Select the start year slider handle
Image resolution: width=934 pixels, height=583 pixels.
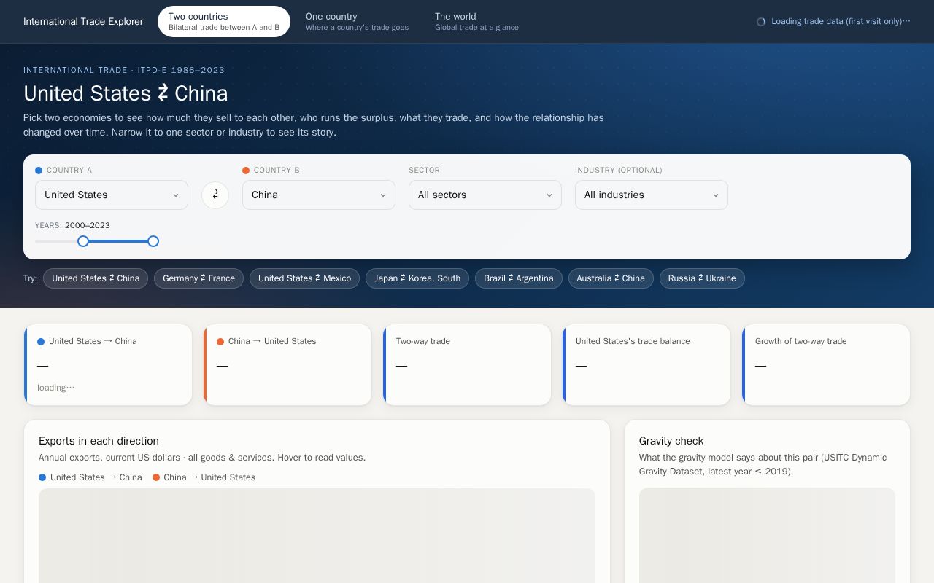coord(83,241)
